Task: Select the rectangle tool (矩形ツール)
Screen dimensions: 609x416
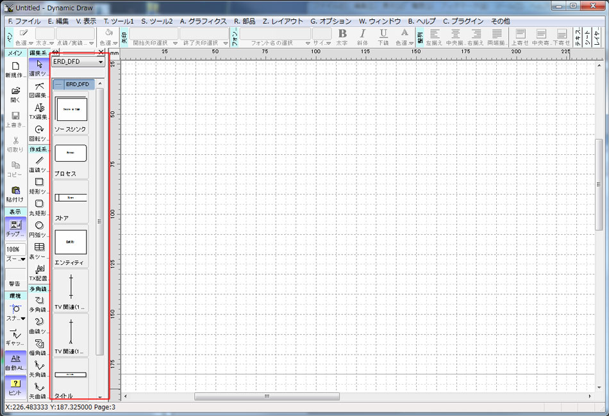Action: point(39,186)
